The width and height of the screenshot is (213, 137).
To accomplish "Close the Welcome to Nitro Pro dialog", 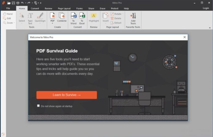I will pos(185,37).
